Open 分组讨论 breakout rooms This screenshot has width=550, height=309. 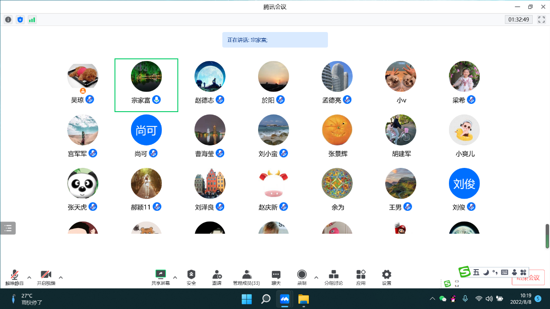click(334, 277)
